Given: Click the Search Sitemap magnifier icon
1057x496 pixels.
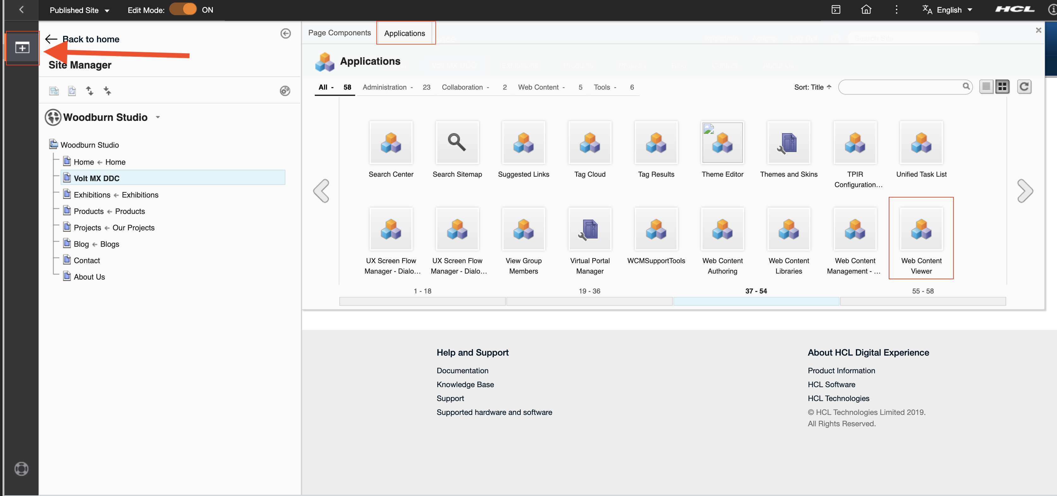Looking at the screenshot, I should (457, 143).
